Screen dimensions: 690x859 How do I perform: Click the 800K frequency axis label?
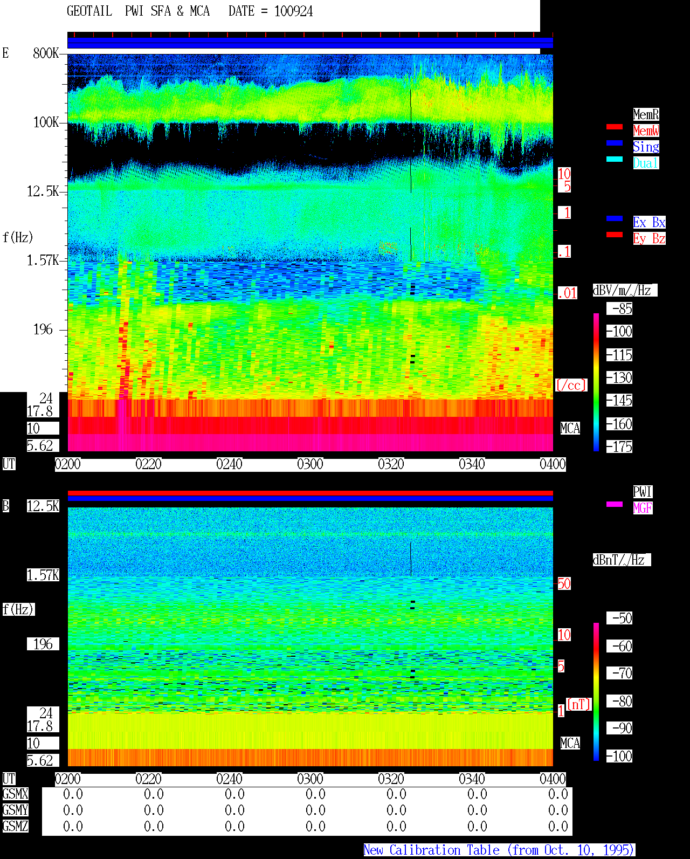click(46, 53)
